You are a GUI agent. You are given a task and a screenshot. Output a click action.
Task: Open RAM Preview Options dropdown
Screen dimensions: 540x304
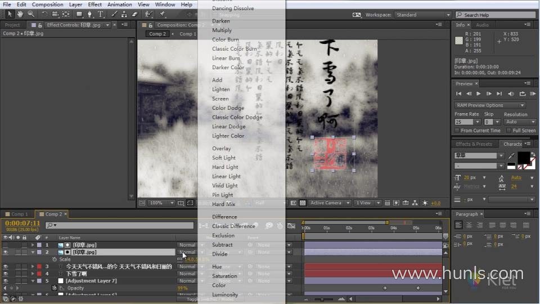(490, 105)
